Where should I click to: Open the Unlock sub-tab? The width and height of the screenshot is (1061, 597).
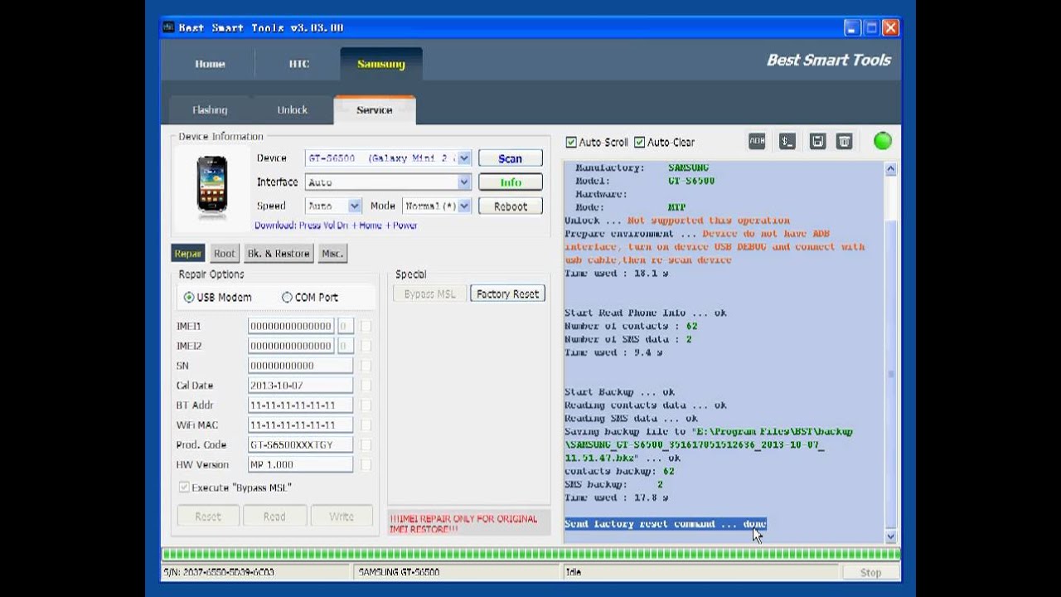tap(292, 109)
